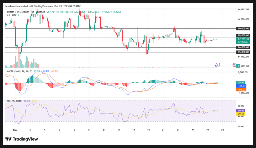256x148 pixels.
Task: Click the blue MACD value -37.03 label
Action: click(241, 86)
